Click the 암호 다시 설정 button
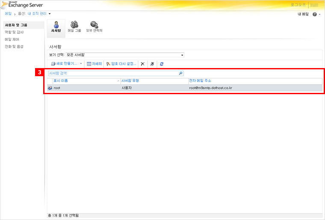 click(121, 64)
